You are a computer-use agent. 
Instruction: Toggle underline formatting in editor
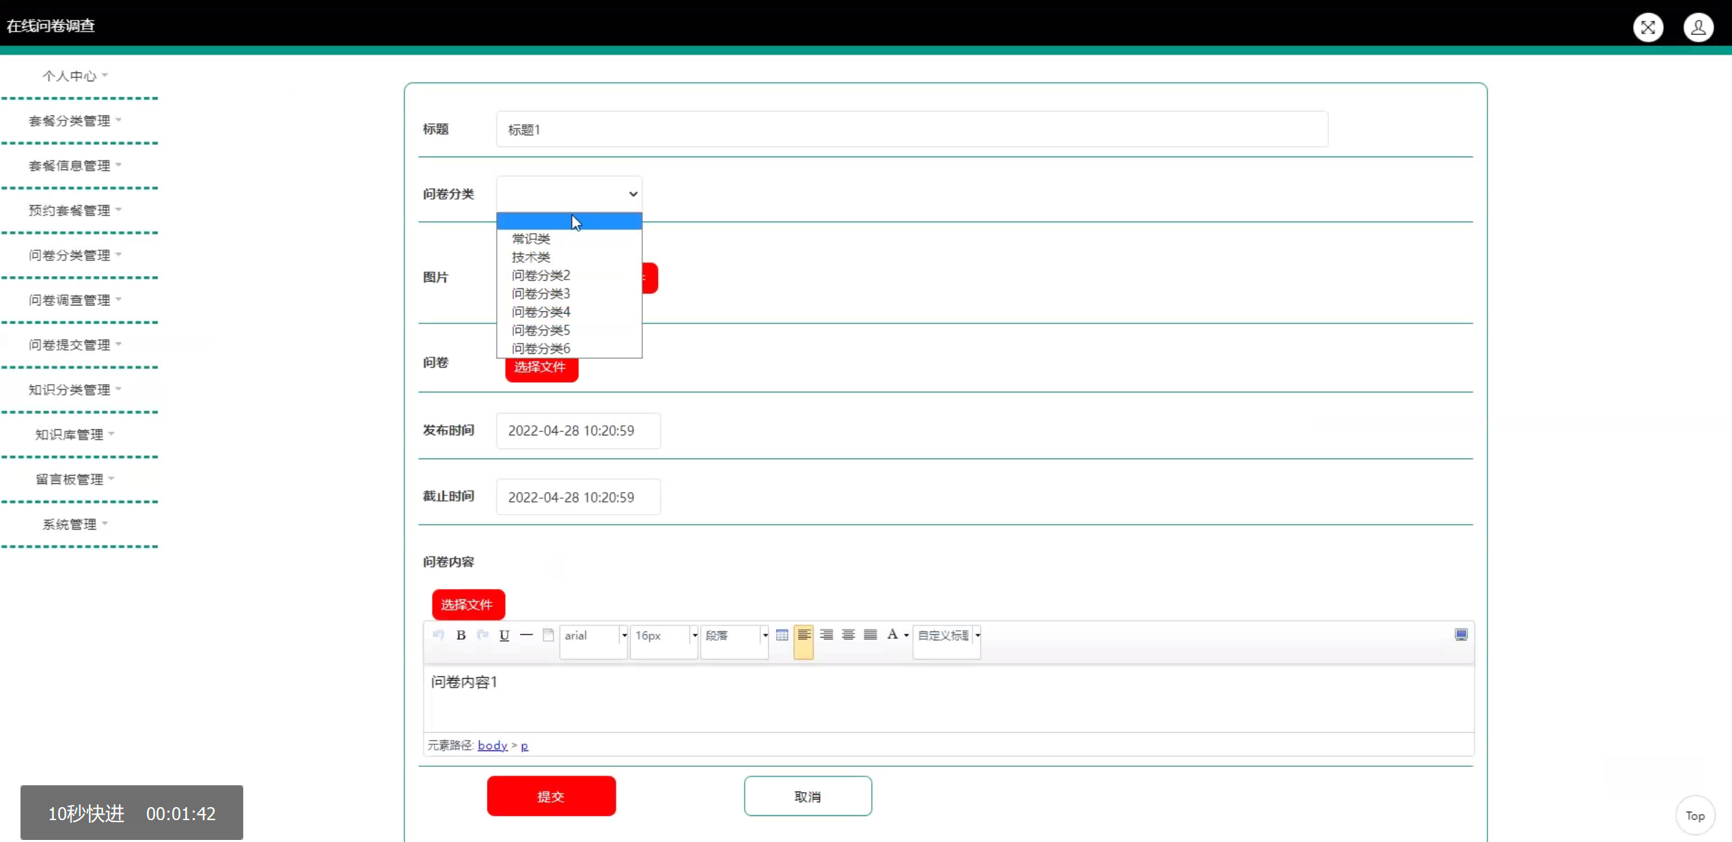(x=504, y=635)
